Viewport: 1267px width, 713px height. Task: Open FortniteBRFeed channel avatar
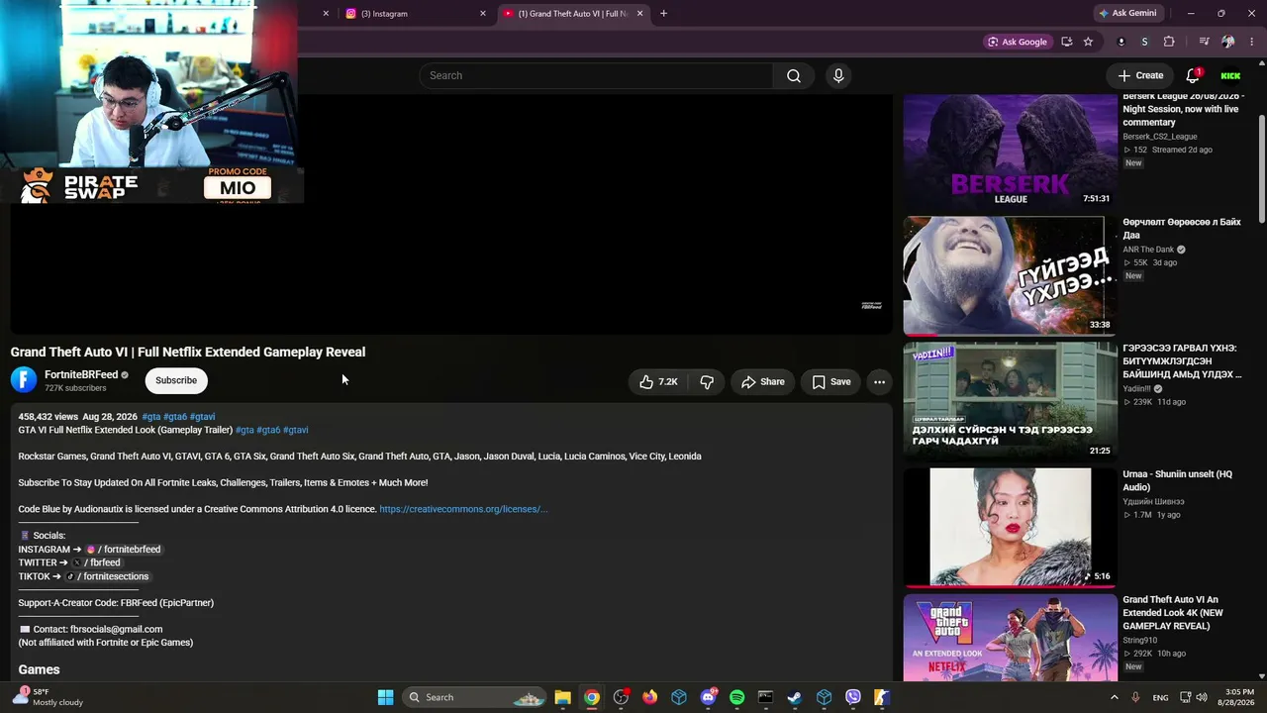[24, 380]
